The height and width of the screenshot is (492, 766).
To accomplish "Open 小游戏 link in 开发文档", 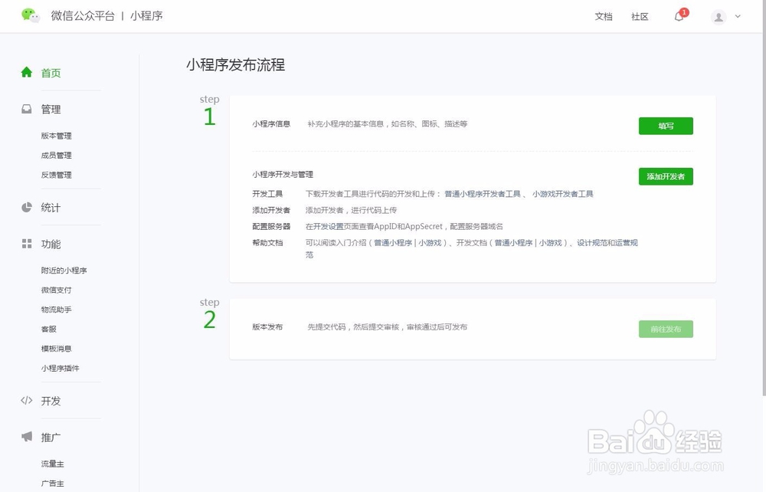I will [x=550, y=243].
